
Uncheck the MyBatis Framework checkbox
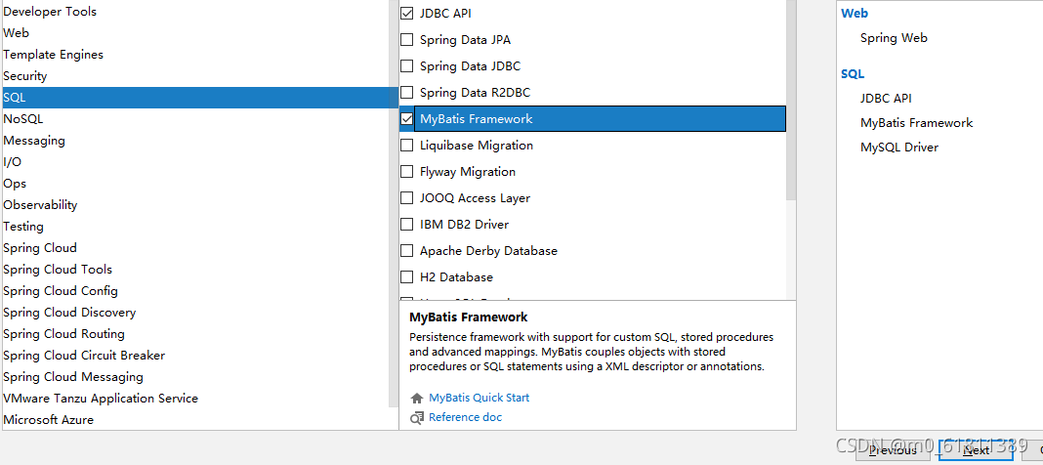406,119
